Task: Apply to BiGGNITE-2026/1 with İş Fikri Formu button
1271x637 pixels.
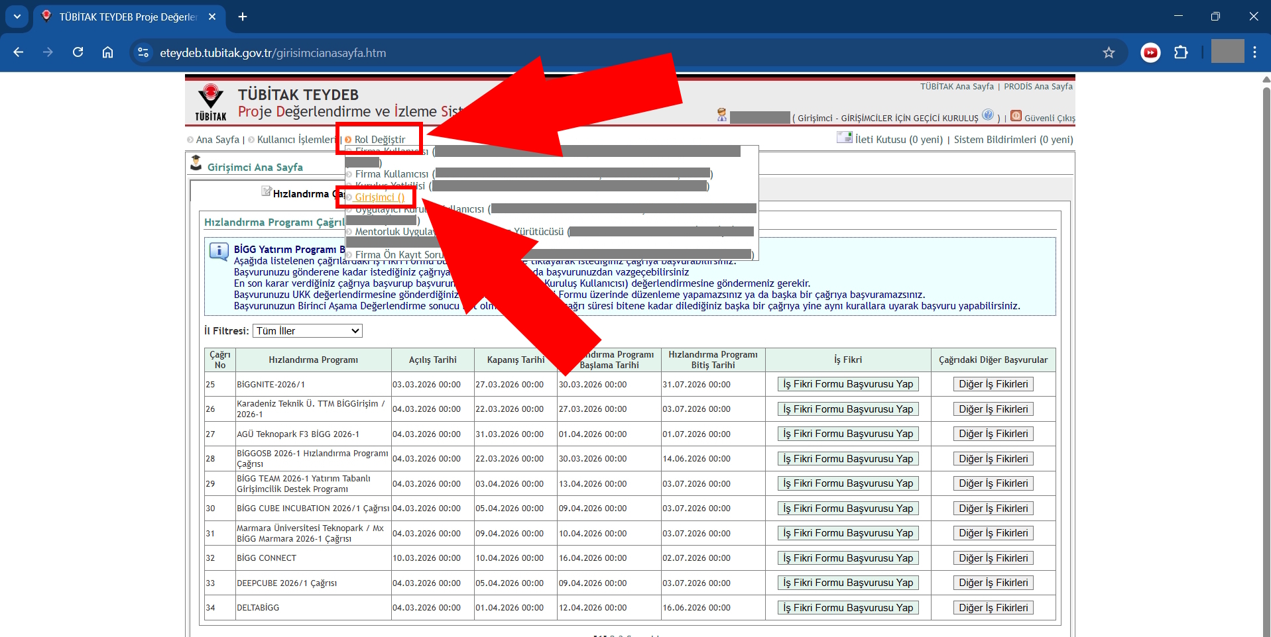Action: (847, 384)
